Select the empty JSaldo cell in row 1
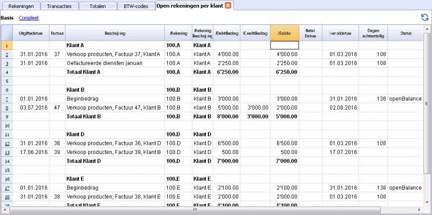The width and height of the screenshot is (432, 215). coord(285,45)
